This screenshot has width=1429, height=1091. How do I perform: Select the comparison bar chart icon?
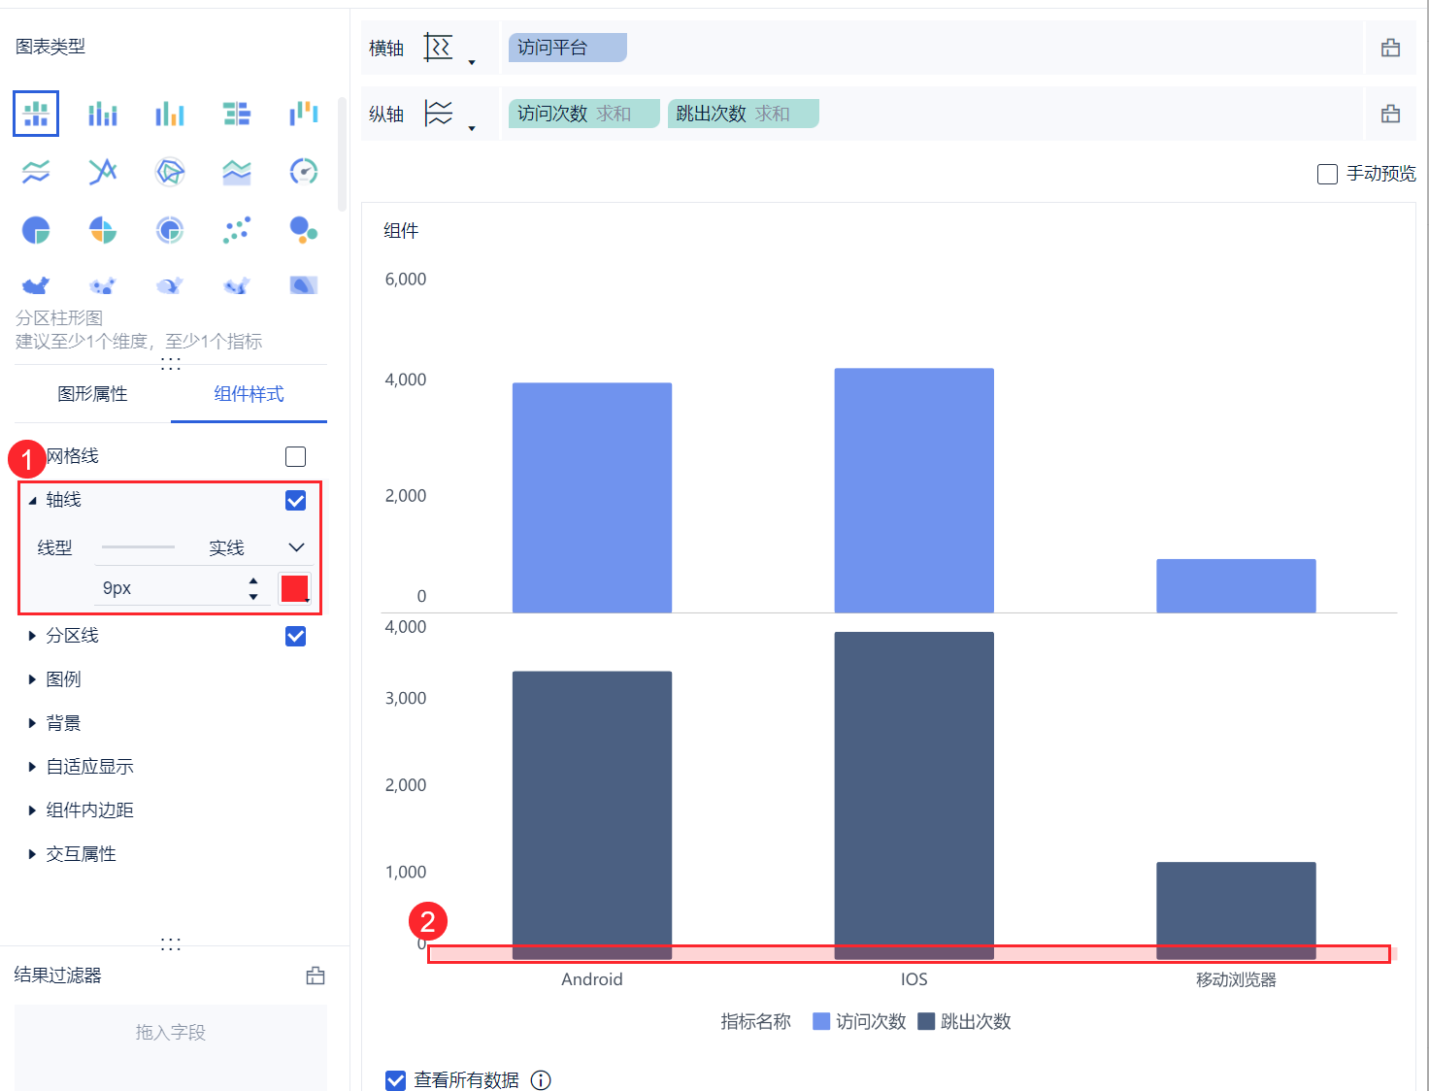point(237,114)
